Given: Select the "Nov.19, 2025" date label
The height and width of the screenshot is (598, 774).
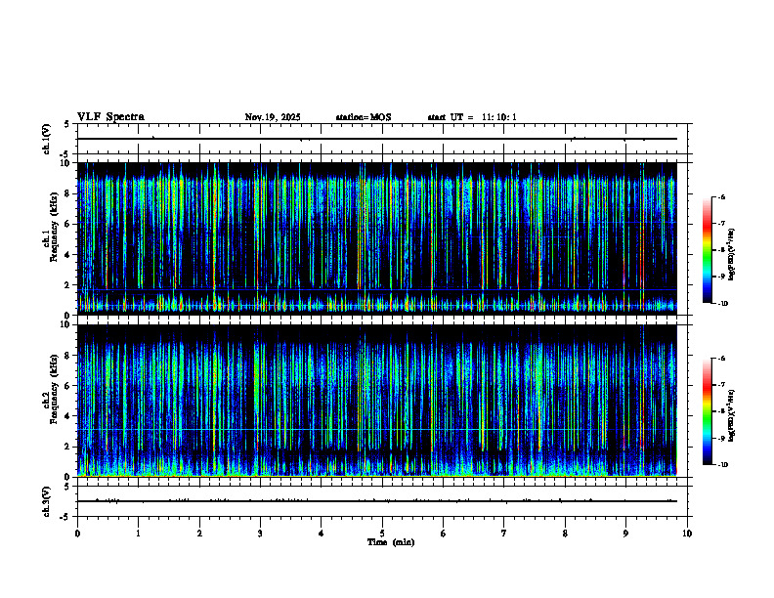Looking at the screenshot, I should click(x=273, y=117).
